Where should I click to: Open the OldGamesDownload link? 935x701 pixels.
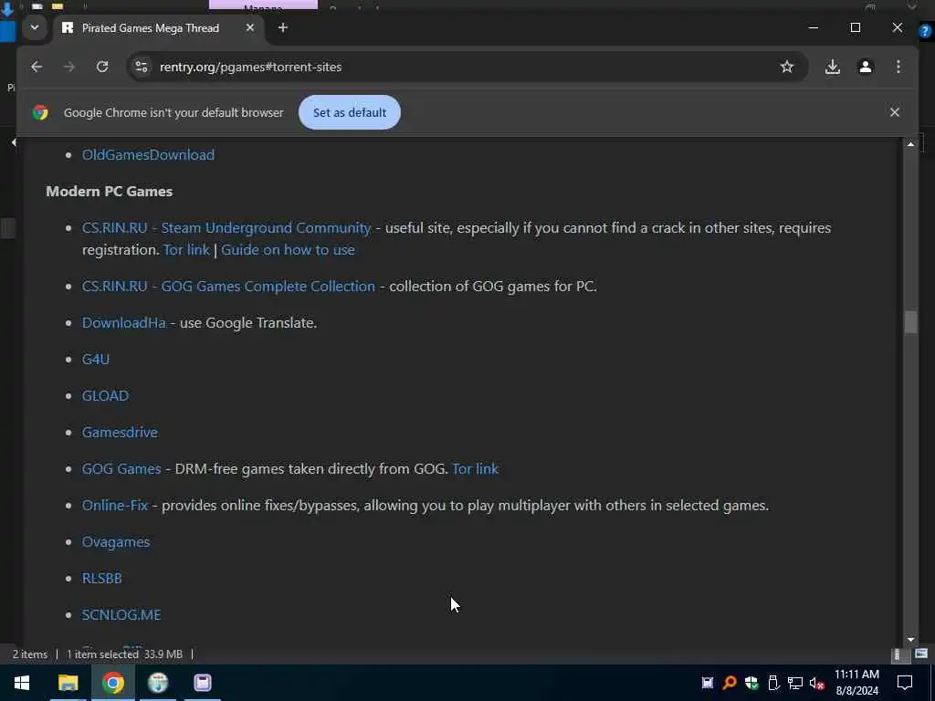pos(148,155)
